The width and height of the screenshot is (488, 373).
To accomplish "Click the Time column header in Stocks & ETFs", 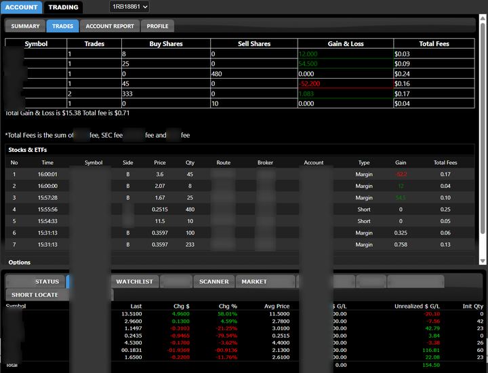I will coord(47,163).
